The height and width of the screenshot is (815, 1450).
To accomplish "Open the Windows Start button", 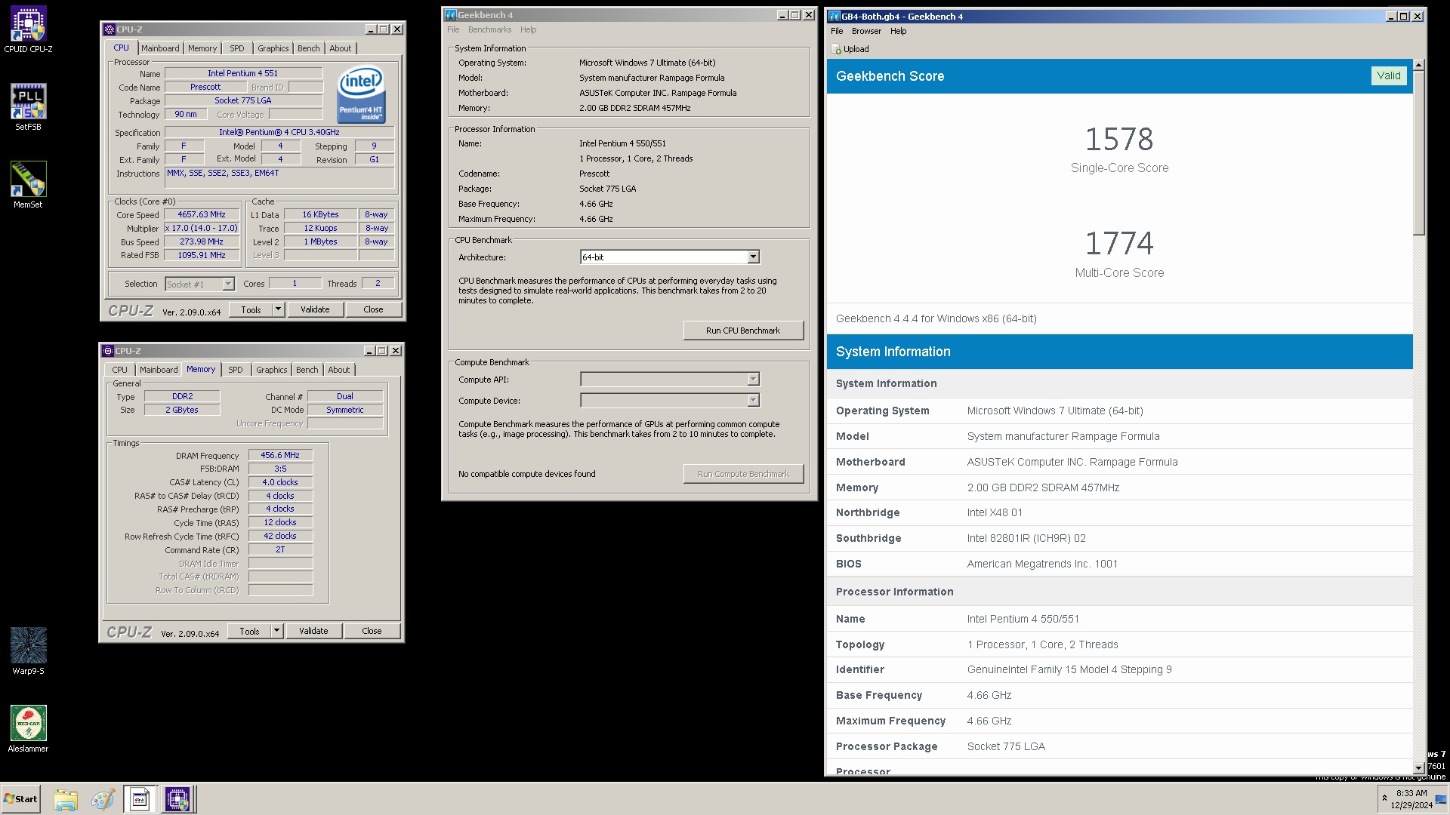I will pos(20,799).
